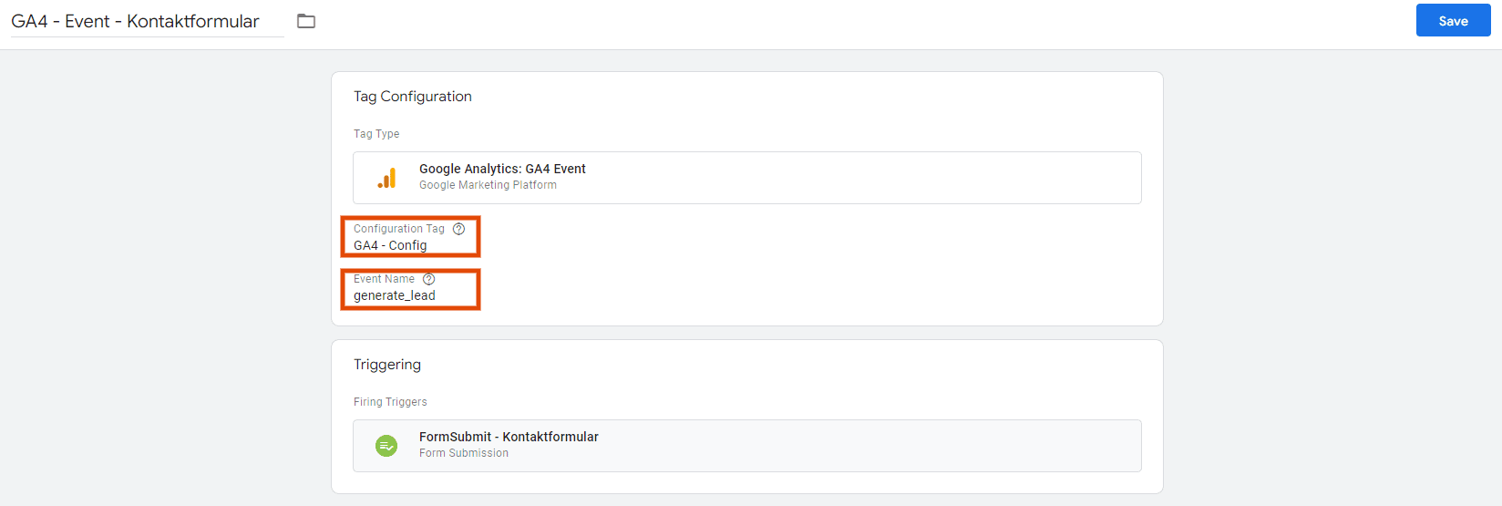Viewport: 1502px width, 506px height.
Task: Click the Event Name label
Action: 384,279
